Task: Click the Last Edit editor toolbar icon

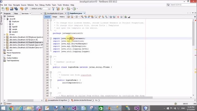Action: (x=68, y=17)
